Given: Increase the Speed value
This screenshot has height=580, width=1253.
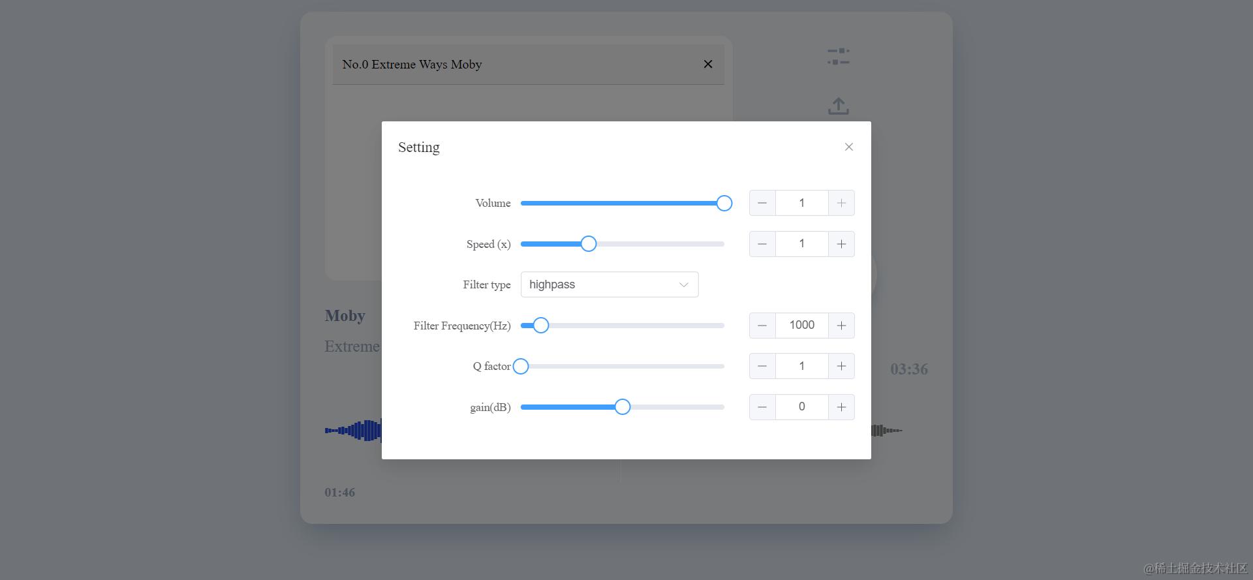Looking at the screenshot, I should pos(841,244).
